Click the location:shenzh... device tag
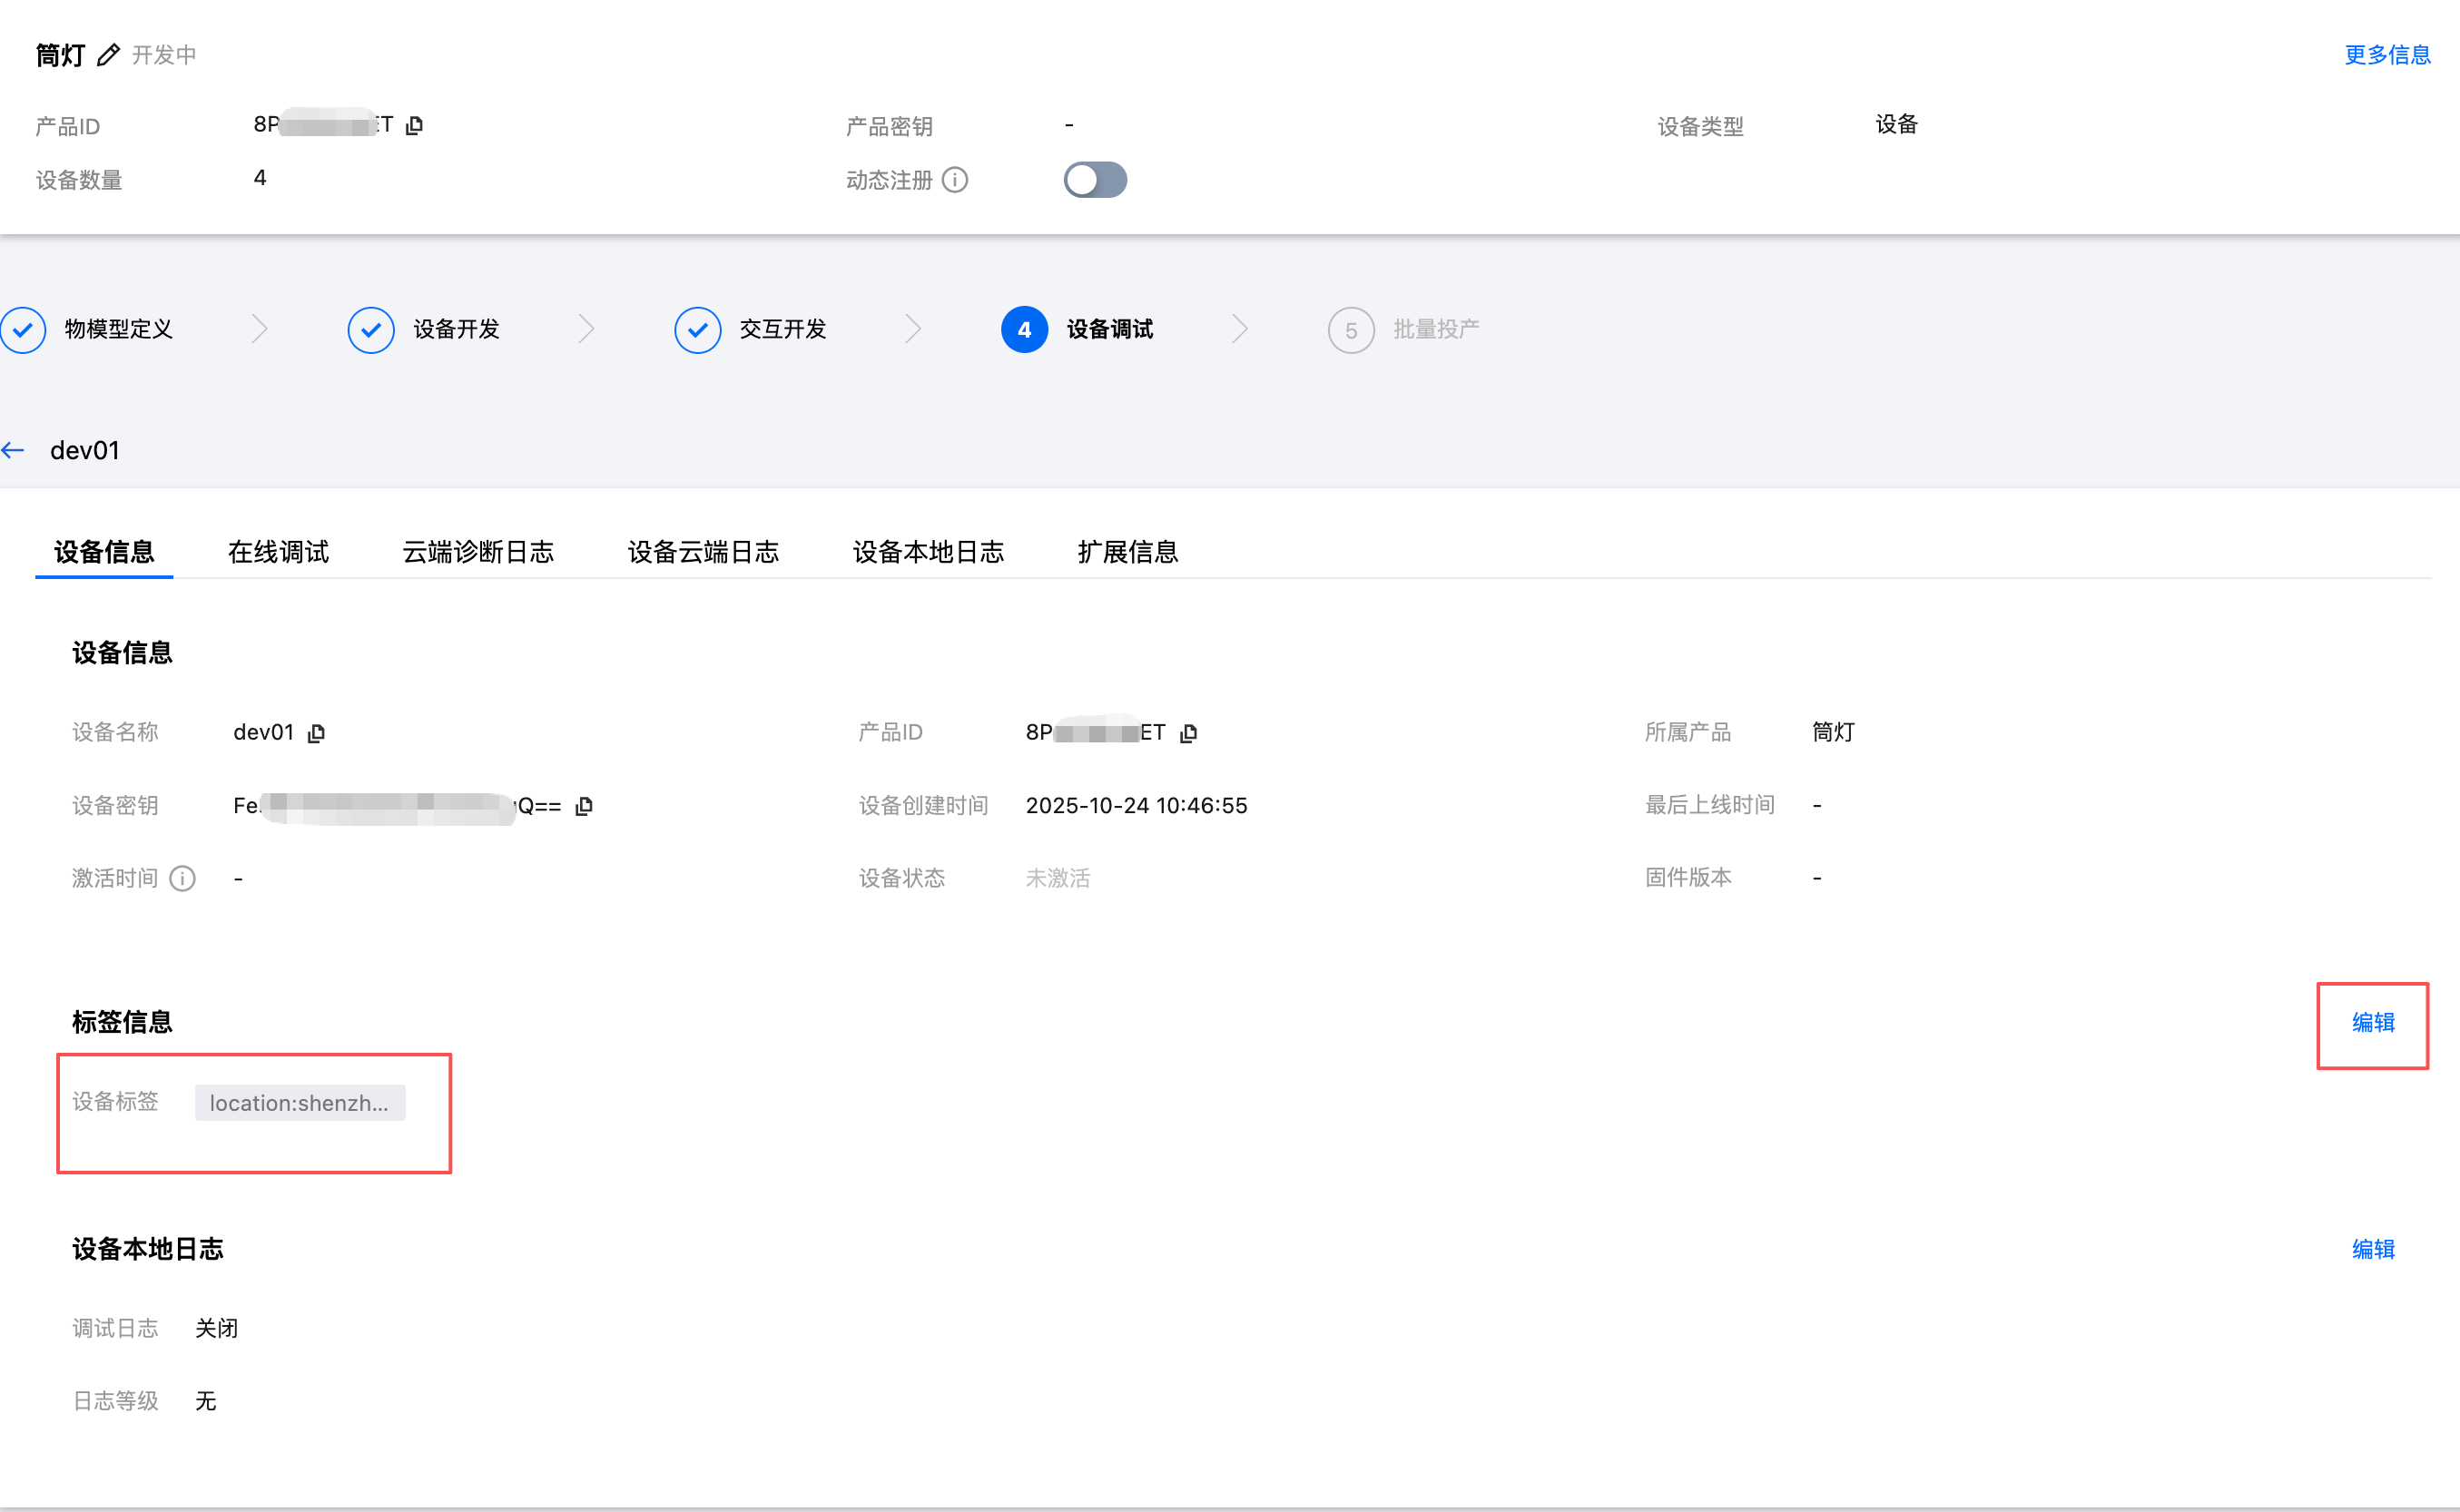This screenshot has width=2460, height=1512. point(300,1103)
